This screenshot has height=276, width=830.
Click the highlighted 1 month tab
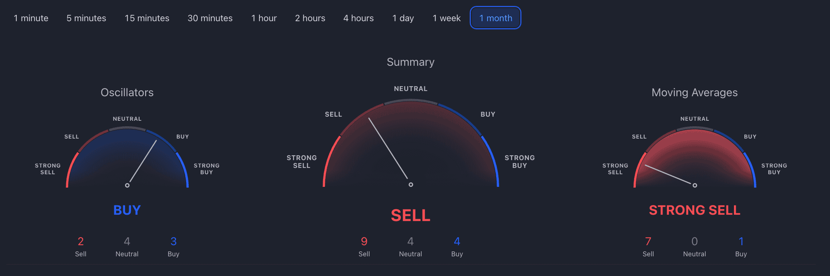coord(496,18)
